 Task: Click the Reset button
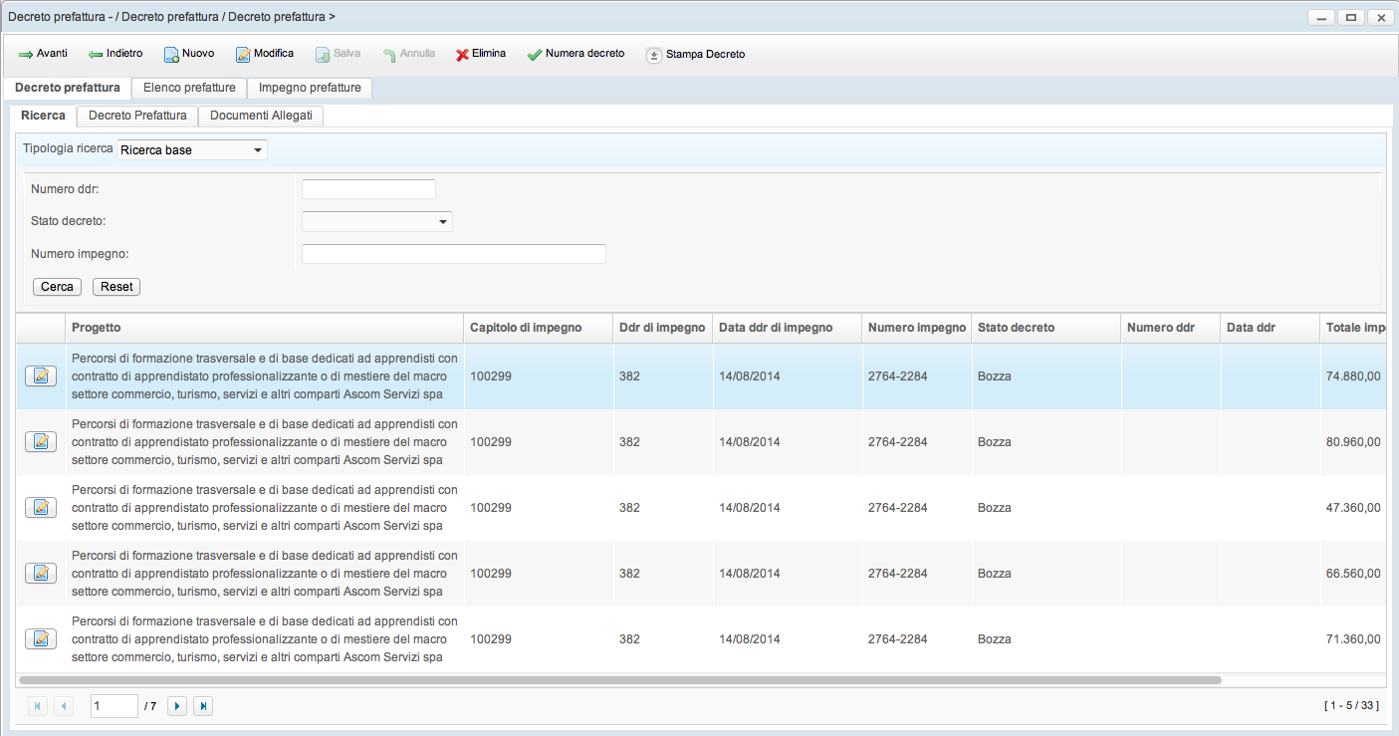(x=117, y=287)
